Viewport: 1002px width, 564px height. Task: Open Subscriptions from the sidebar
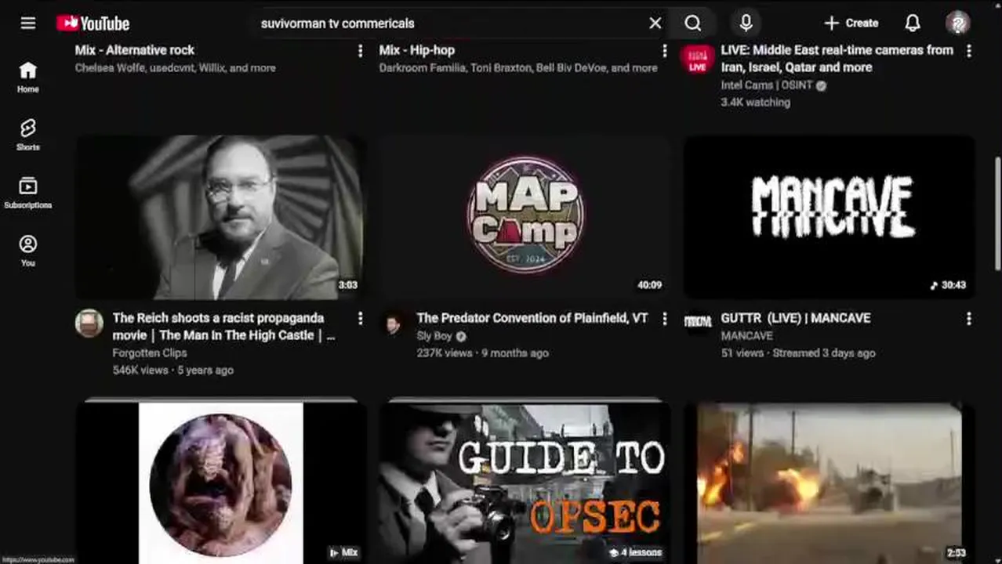click(28, 193)
